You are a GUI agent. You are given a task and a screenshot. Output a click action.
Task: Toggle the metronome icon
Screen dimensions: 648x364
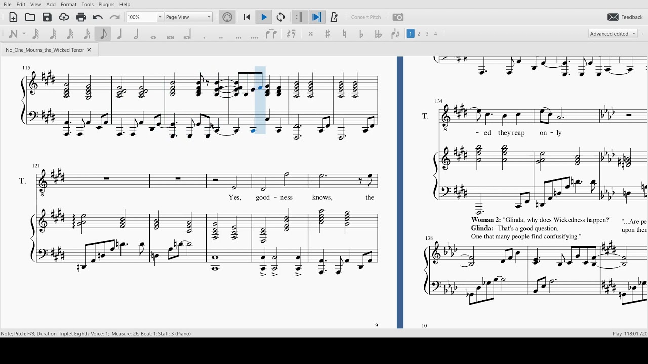tap(334, 17)
